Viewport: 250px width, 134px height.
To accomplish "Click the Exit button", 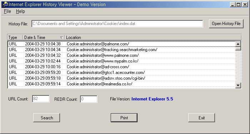I will coord(201,118).
